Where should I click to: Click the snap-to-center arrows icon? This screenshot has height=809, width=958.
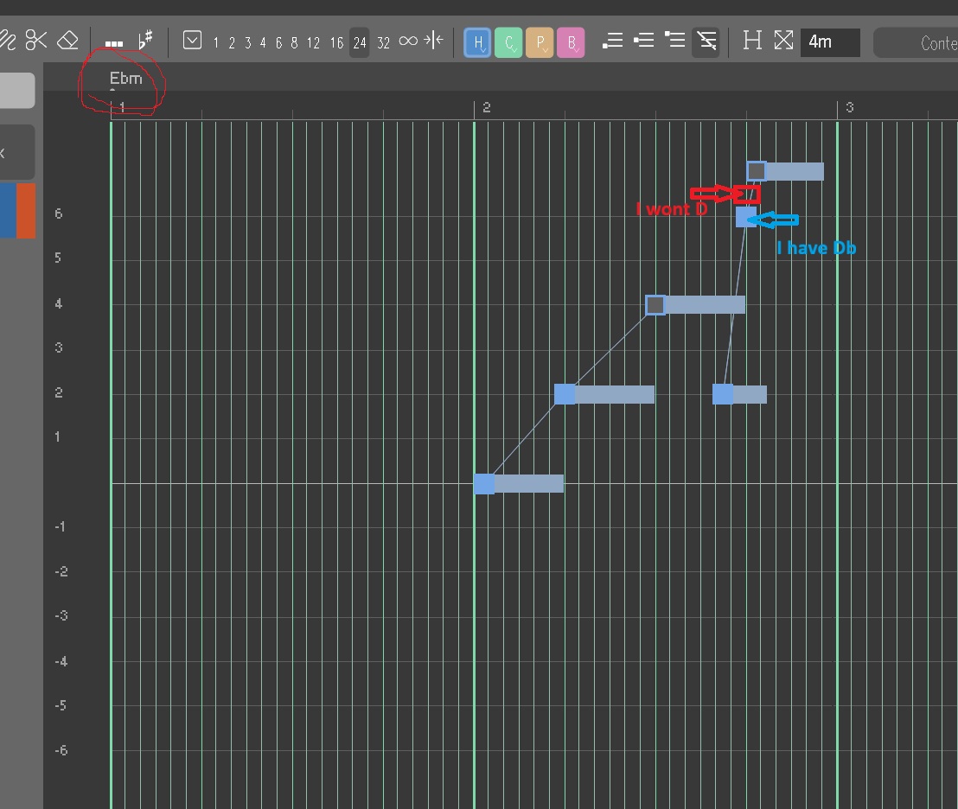coord(434,41)
